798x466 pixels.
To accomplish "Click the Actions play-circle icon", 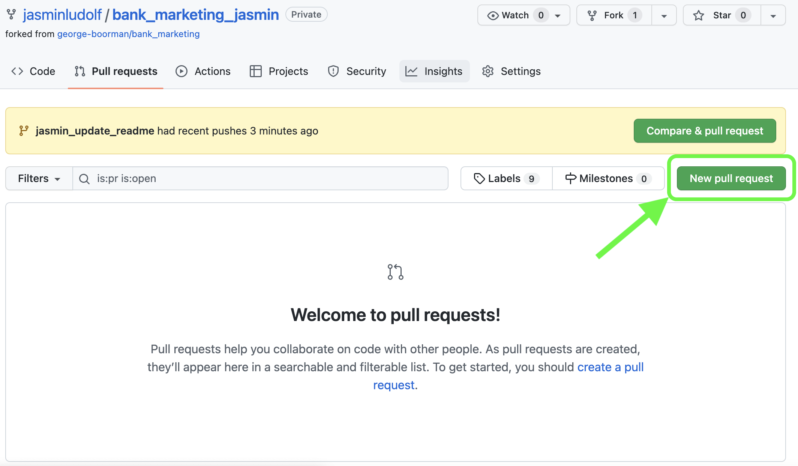I will (181, 71).
